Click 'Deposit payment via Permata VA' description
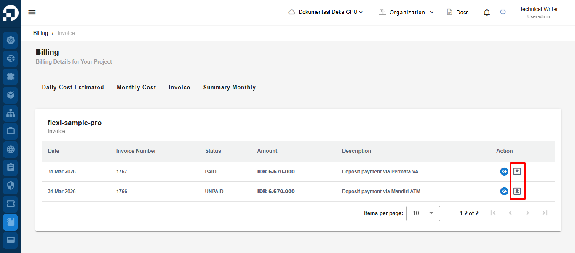The image size is (575, 253). click(x=380, y=172)
